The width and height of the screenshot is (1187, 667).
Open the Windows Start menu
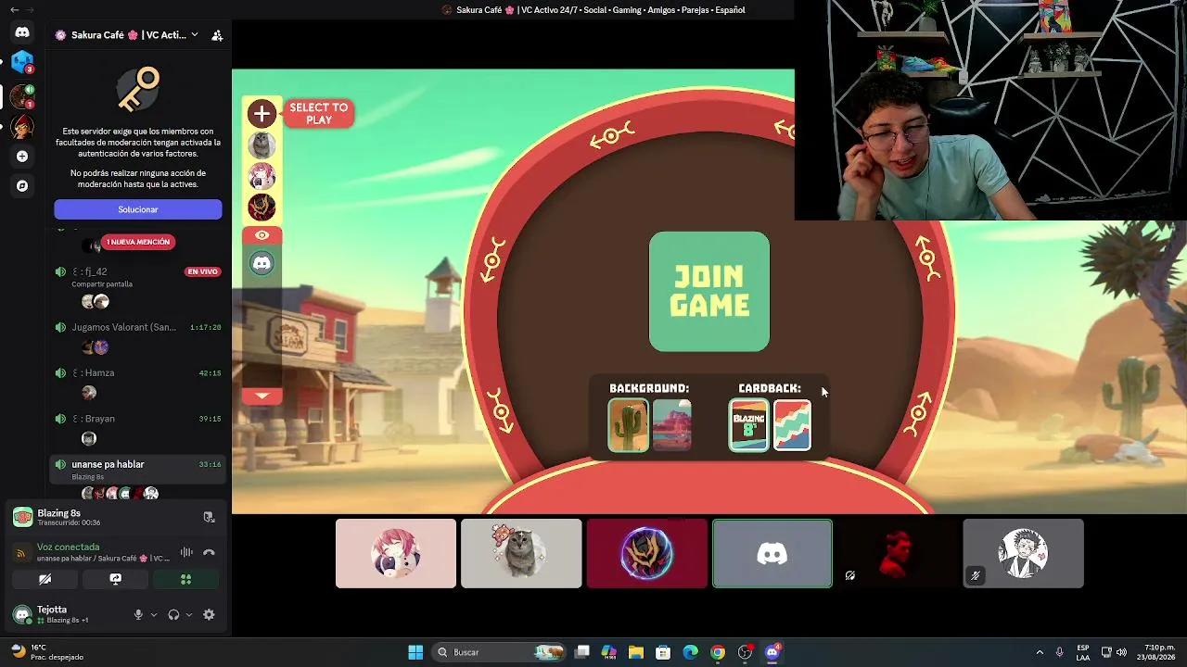[x=415, y=652]
